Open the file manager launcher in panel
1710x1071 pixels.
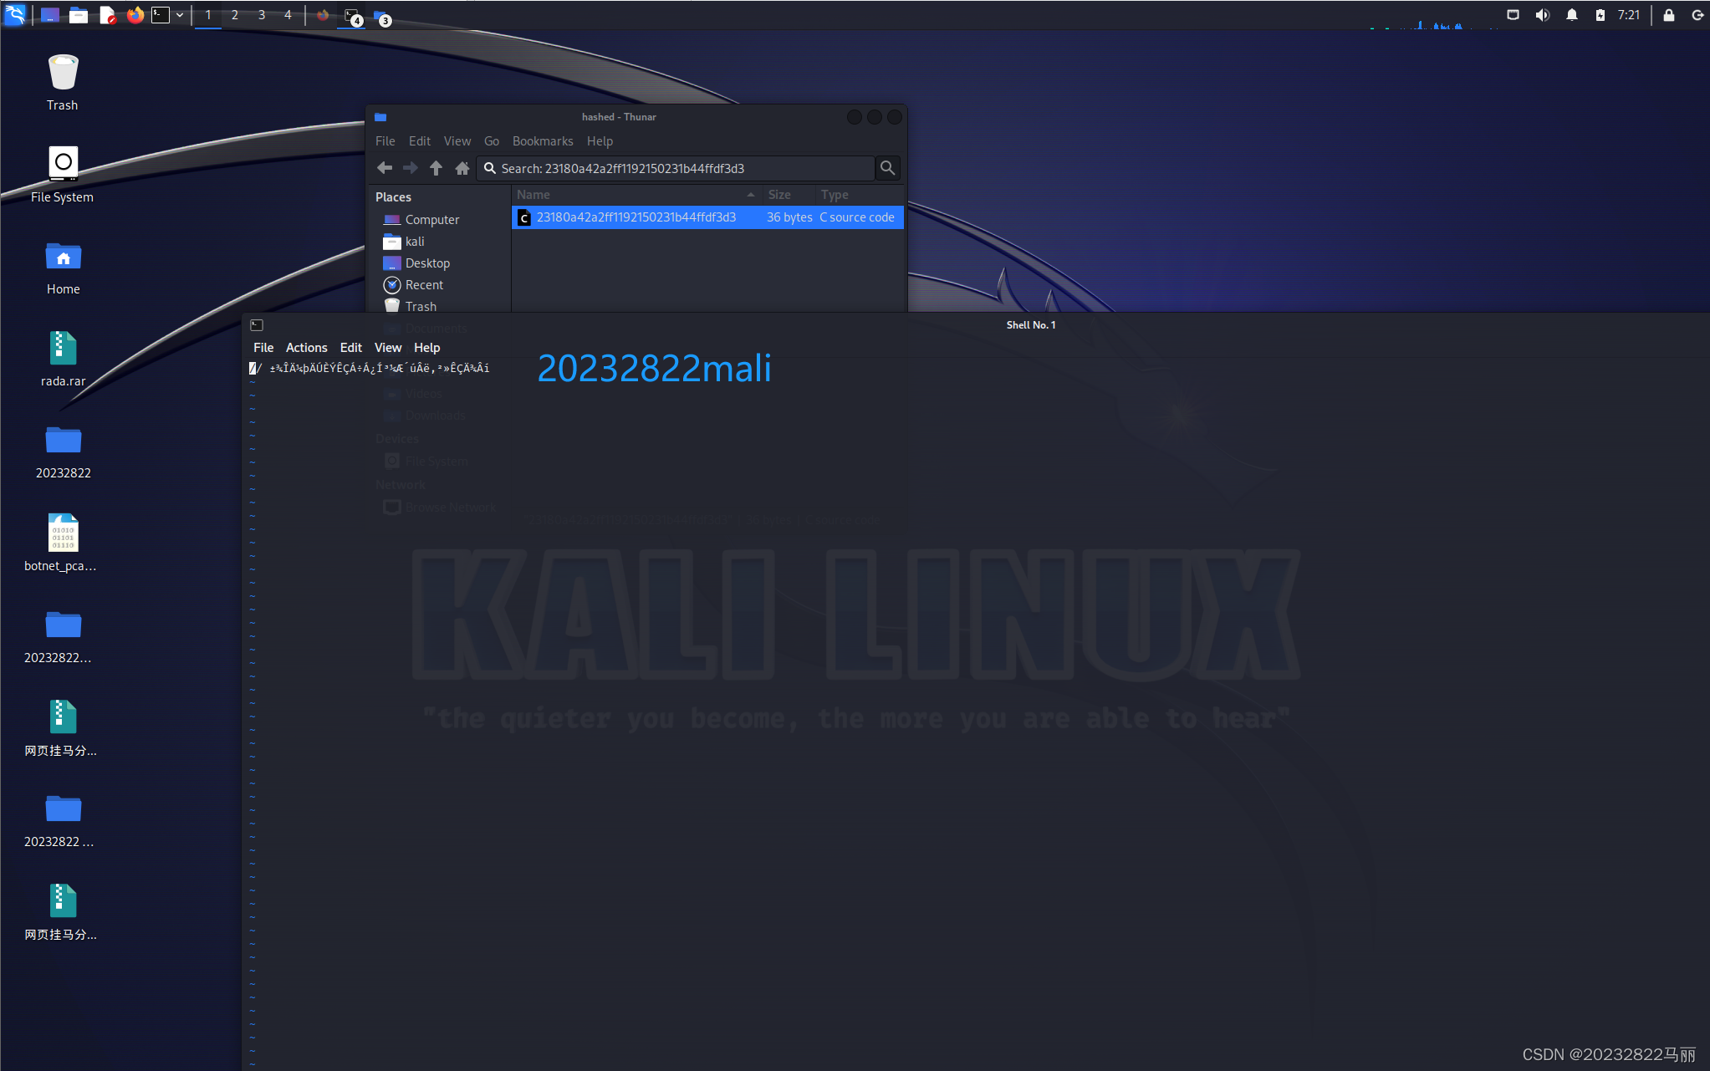click(79, 15)
